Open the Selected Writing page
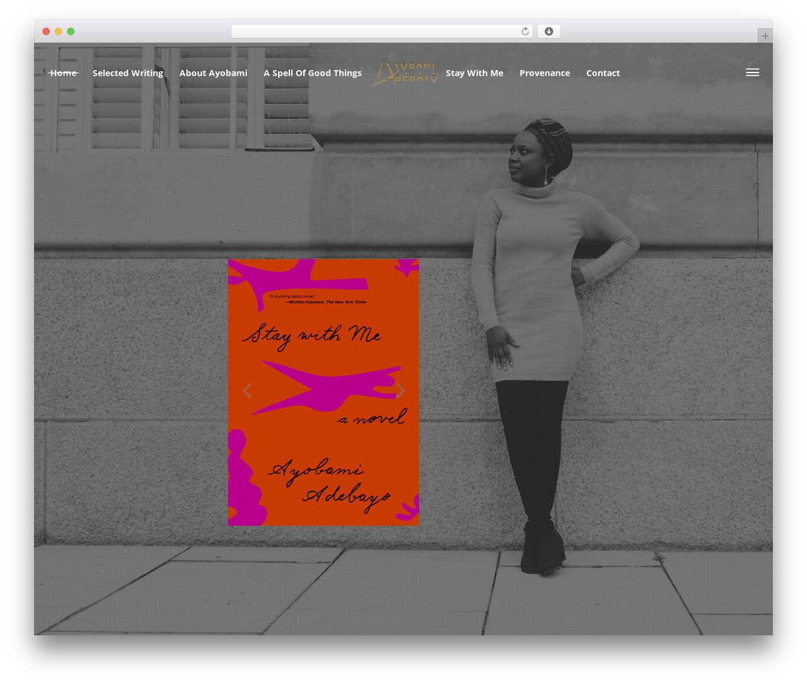This screenshot has height=684, width=807. point(128,73)
